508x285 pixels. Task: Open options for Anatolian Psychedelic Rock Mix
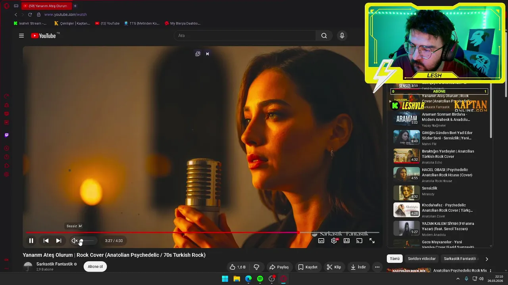[x=491, y=271]
